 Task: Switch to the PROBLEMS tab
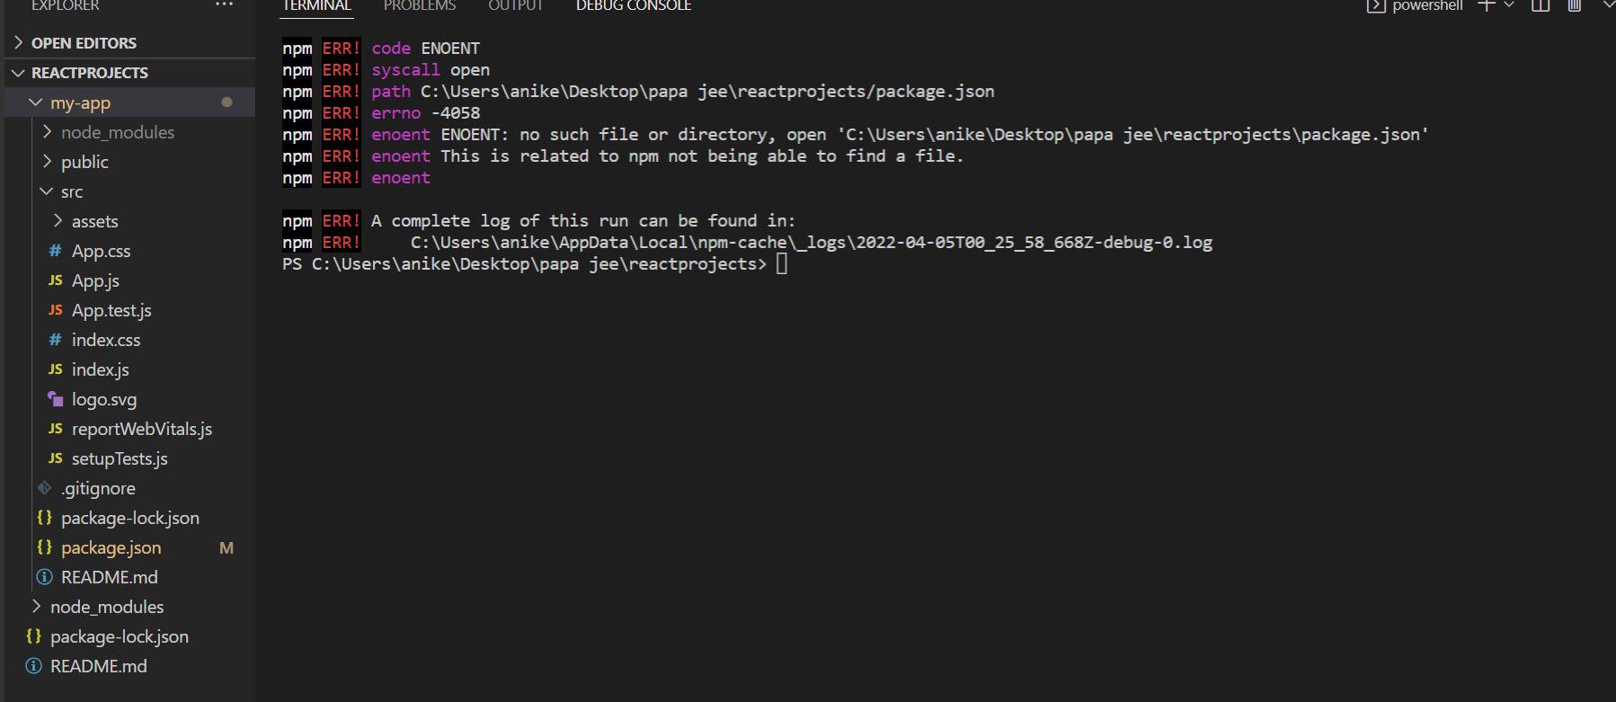tap(419, 5)
